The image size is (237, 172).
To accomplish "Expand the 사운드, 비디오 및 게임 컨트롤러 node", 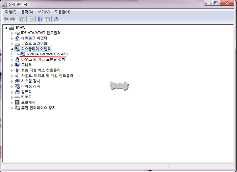I will coord(12,76).
